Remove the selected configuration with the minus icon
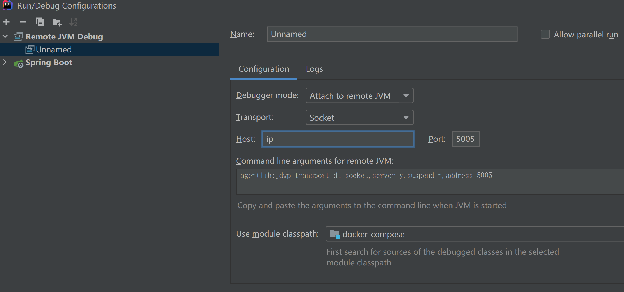624x292 pixels. click(x=23, y=22)
